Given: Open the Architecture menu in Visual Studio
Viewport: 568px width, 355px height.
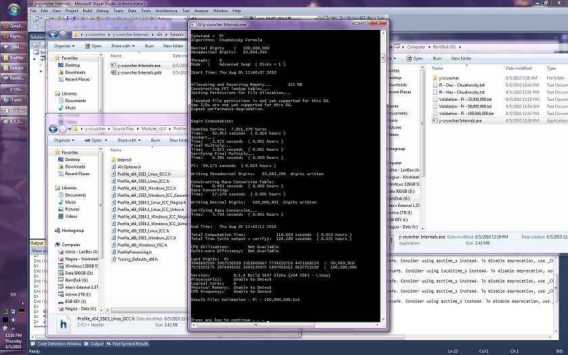Looking at the screenshot, I should pyautogui.click(x=166, y=11).
